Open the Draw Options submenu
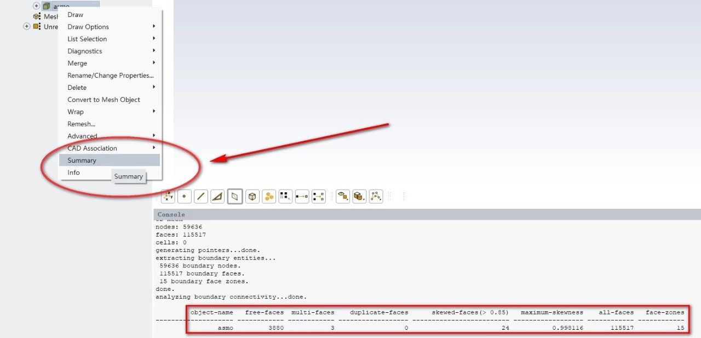The image size is (701, 338). tap(111, 27)
